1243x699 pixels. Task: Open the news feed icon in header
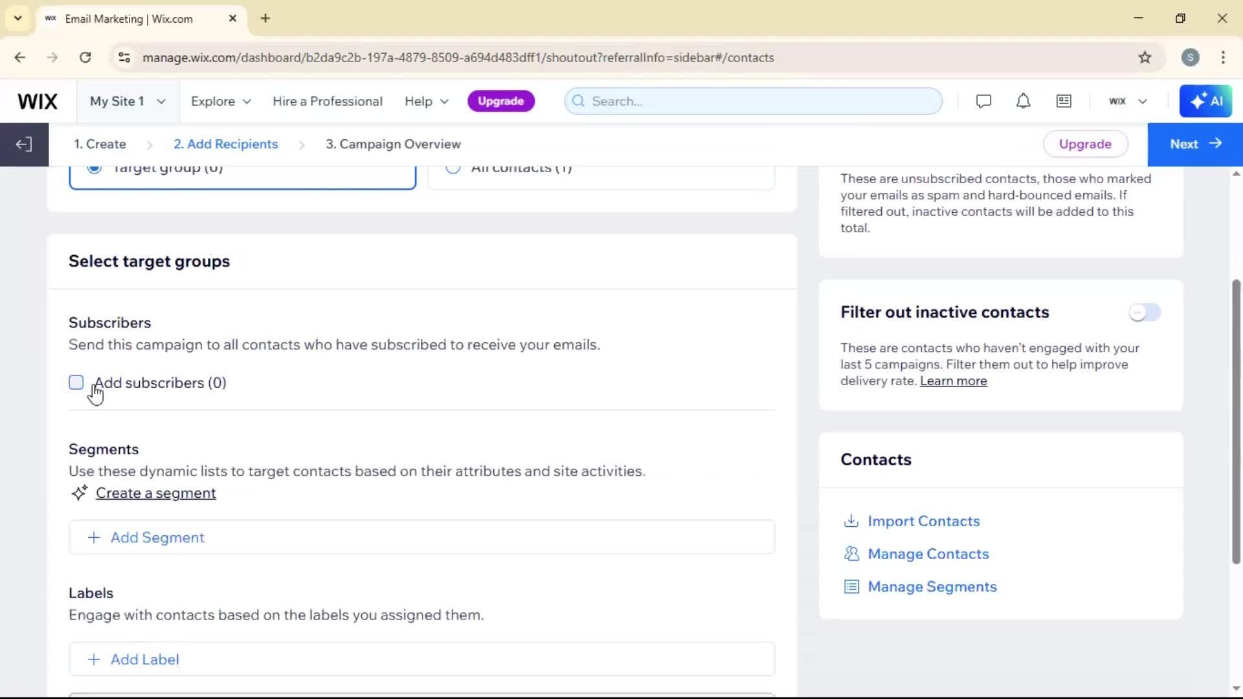point(1064,102)
